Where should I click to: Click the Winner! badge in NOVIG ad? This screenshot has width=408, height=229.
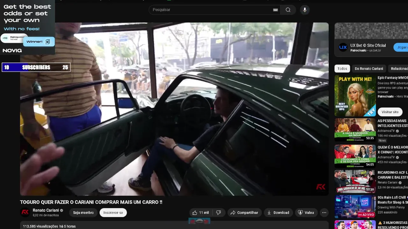[x=39, y=42]
